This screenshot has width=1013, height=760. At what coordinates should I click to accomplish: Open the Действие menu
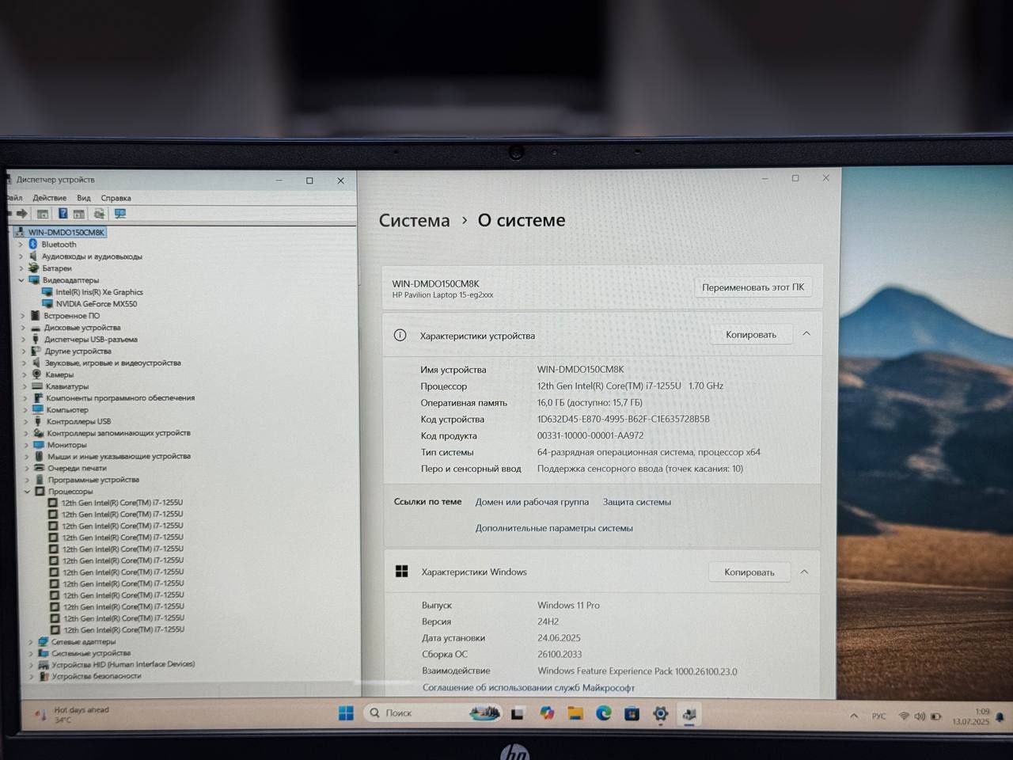coord(50,198)
